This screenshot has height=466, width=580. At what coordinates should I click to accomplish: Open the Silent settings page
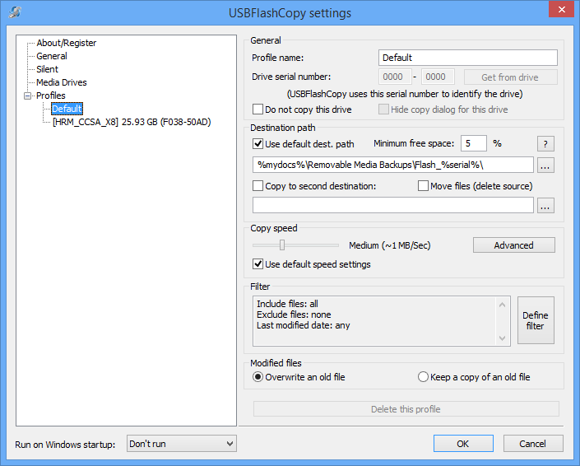pos(47,69)
